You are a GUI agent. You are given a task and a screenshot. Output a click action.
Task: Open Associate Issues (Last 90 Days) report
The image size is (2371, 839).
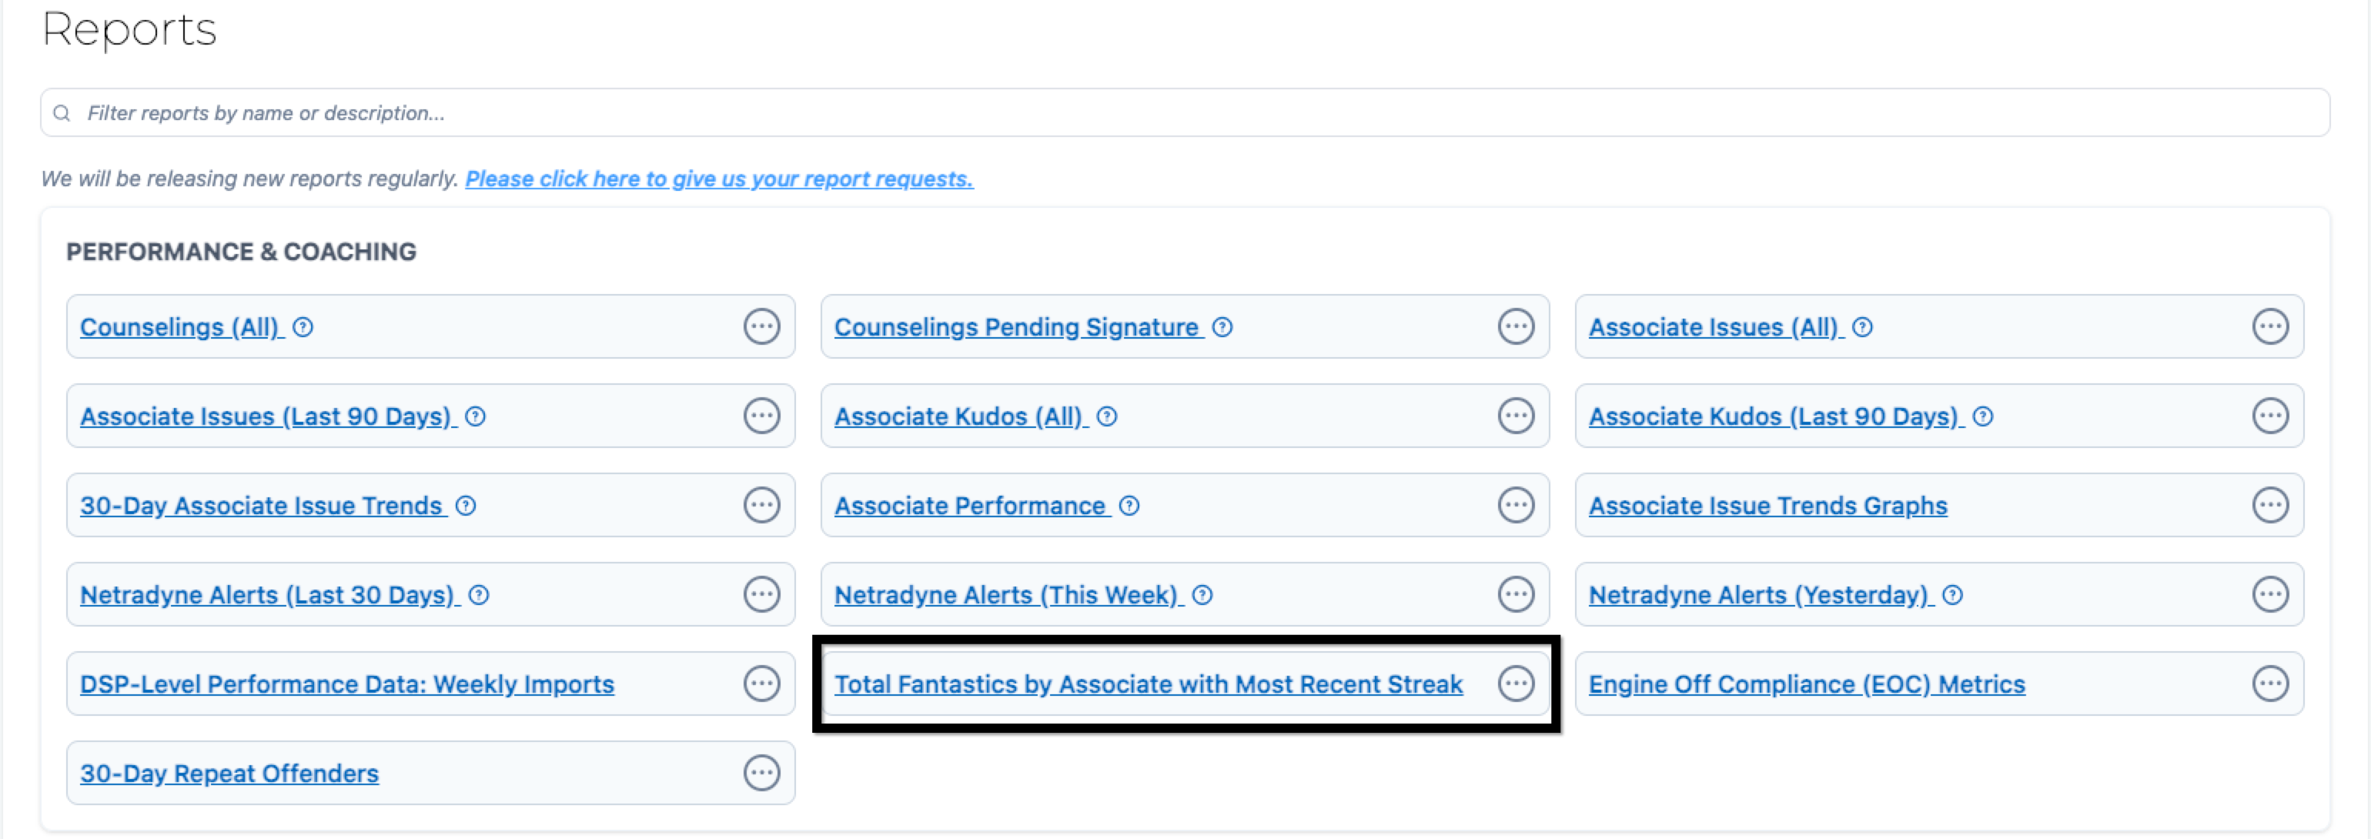tap(265, 416)
